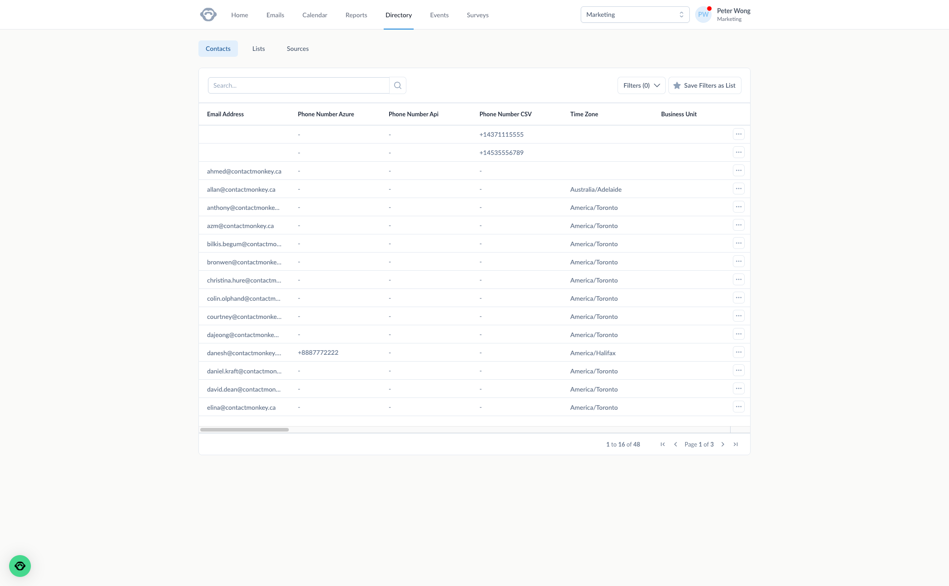Open the green chat widget icon
This screenshot has height=586, width=949.
tap(20, 566)
